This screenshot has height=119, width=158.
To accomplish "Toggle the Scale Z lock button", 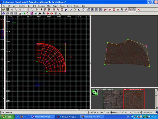I will 100,10.
